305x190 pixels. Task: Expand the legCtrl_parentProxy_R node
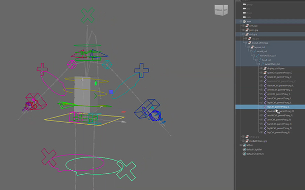pos(261,132)
